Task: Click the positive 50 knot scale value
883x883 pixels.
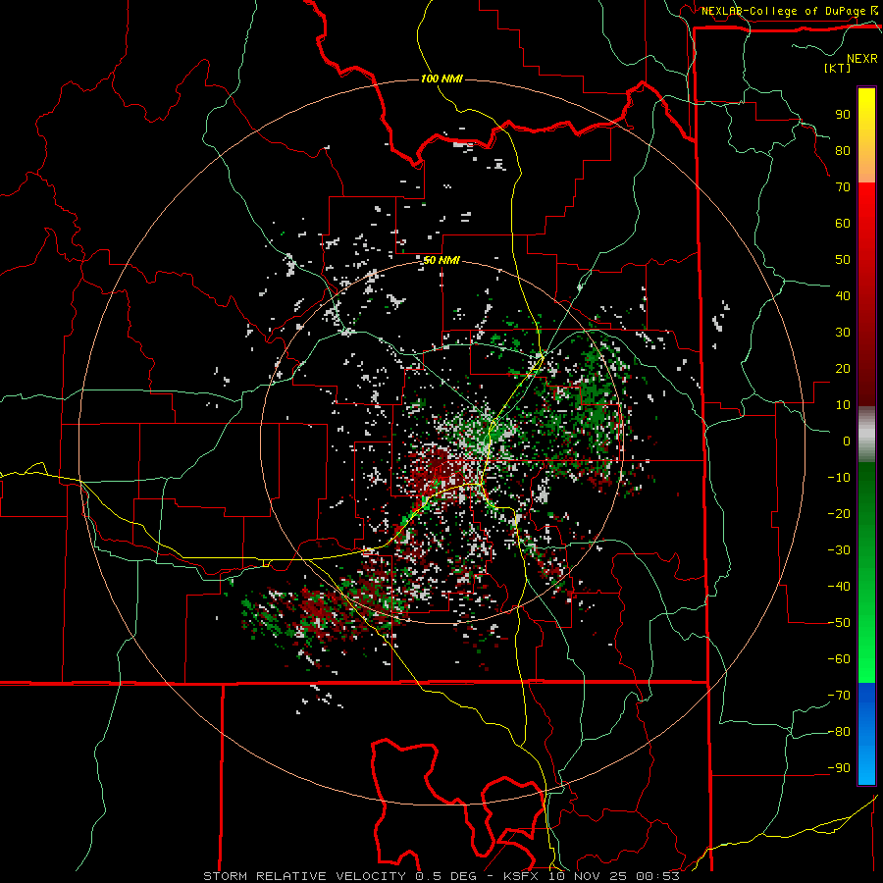Action: coord(843,260)
